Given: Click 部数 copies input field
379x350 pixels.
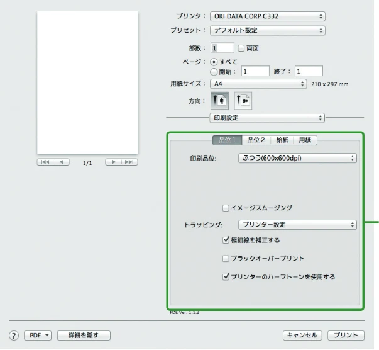Looking at the screenshot, I should pyautogui.click(x=222, y=48).
